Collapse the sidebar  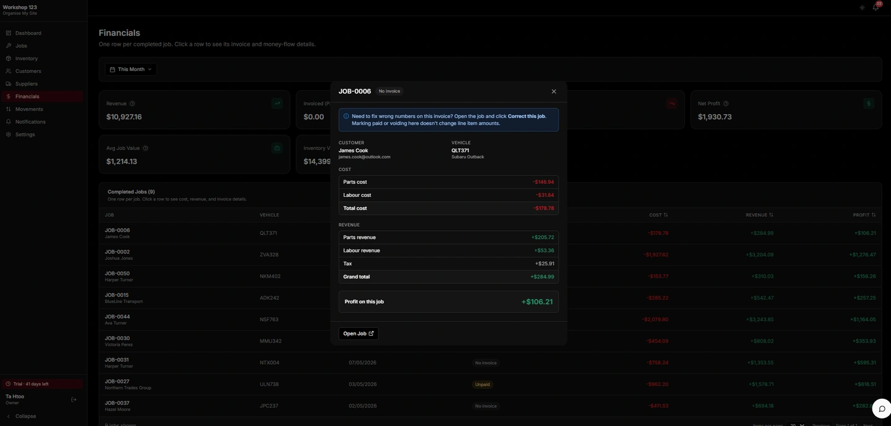[x=22, y=416]
